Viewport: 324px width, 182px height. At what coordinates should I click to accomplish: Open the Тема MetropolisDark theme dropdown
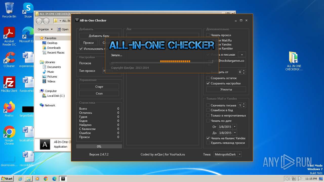(227, 154)
